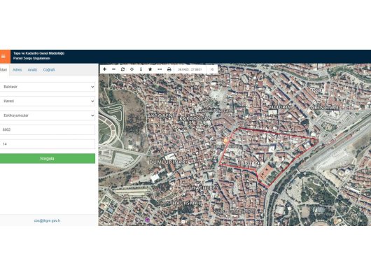Activate the locate crosshair tool
This screenshot has height=275, width=371.
[132, 69]
